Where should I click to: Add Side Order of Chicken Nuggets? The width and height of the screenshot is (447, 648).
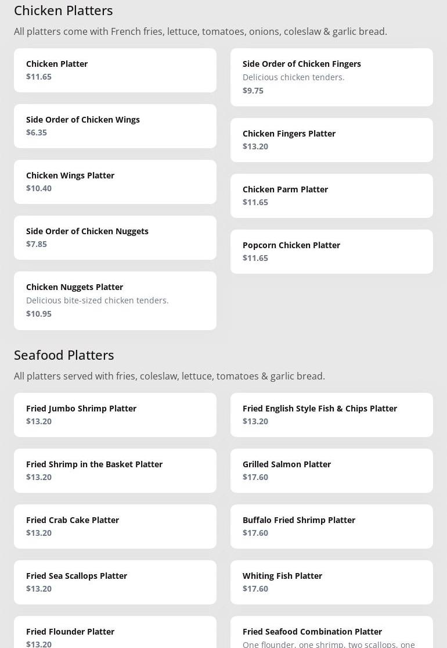tap(115, 238)
